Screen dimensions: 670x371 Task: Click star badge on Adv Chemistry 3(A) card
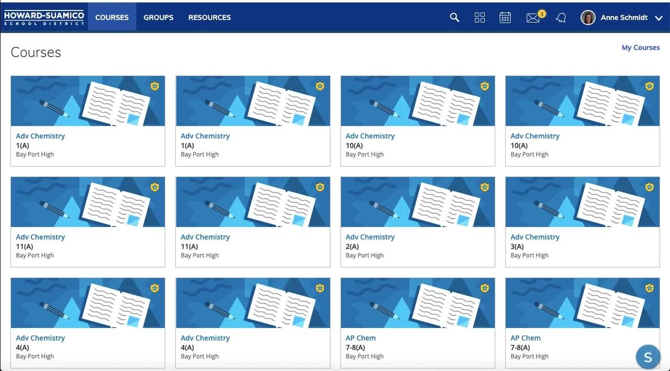click(650, 187)
